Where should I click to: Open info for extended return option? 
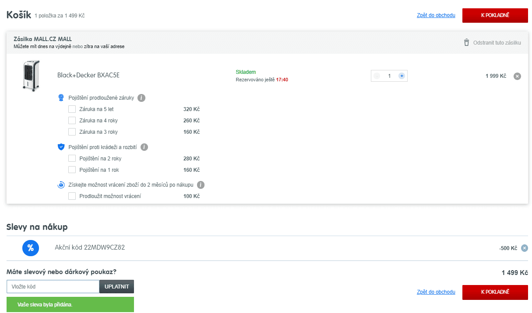coord(201,185)
